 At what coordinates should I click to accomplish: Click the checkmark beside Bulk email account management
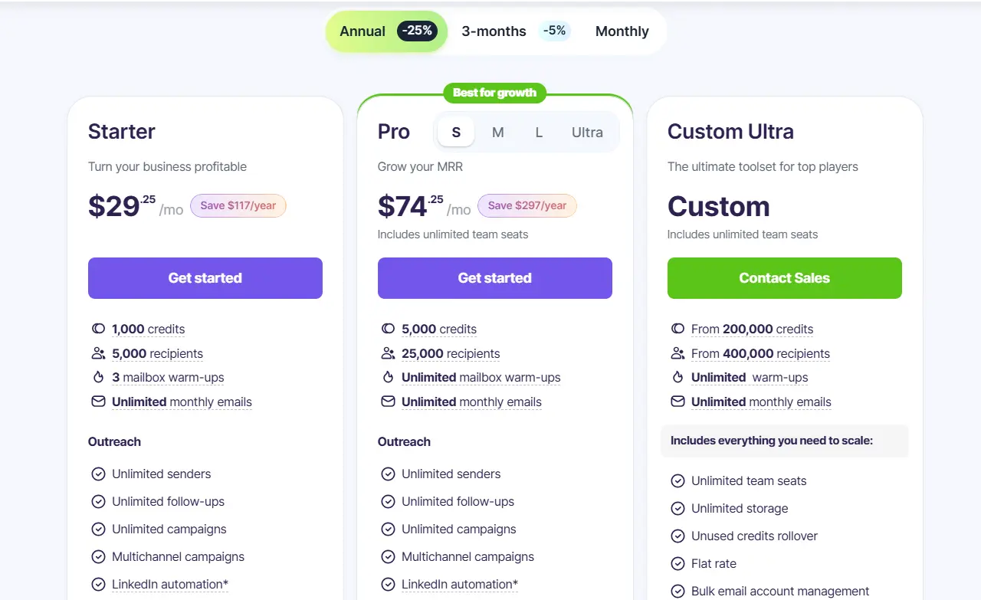point(678,591)
